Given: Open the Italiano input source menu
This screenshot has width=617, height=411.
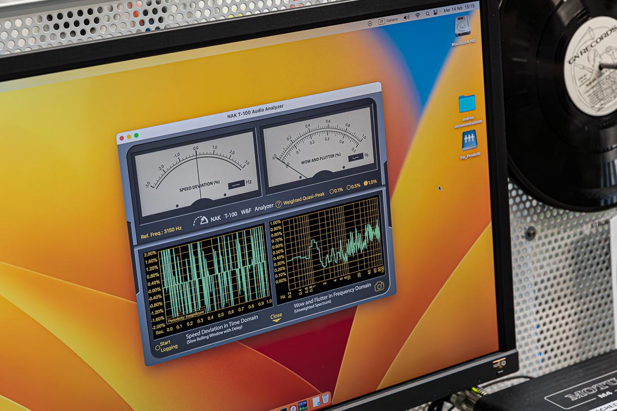Looking at the screenshot, I should click(392, 20).
